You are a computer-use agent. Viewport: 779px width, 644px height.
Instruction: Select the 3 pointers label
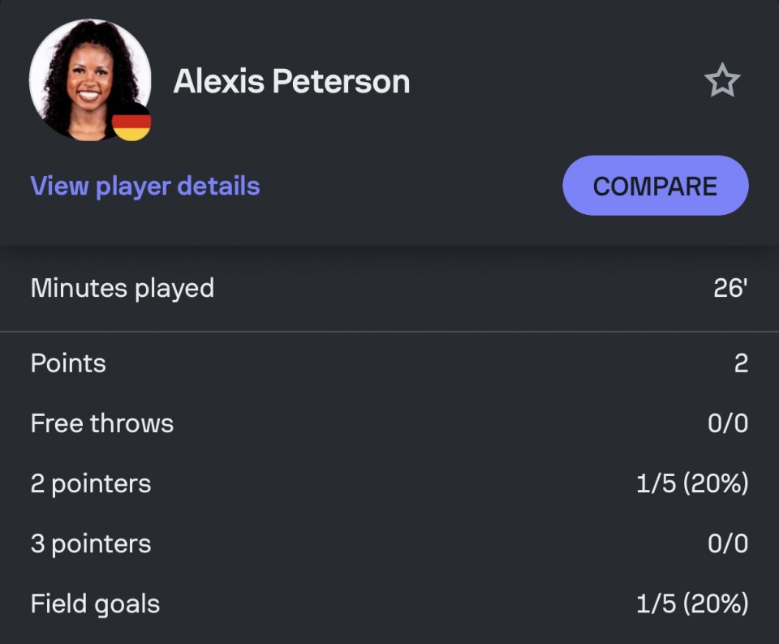[x=90, y=544]
